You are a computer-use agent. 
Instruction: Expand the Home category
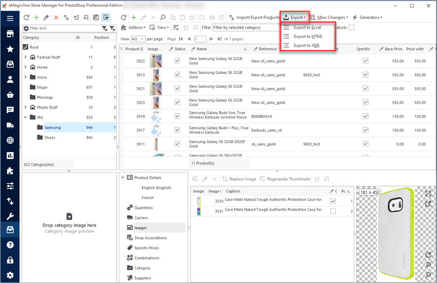click(x=25, y=67)
